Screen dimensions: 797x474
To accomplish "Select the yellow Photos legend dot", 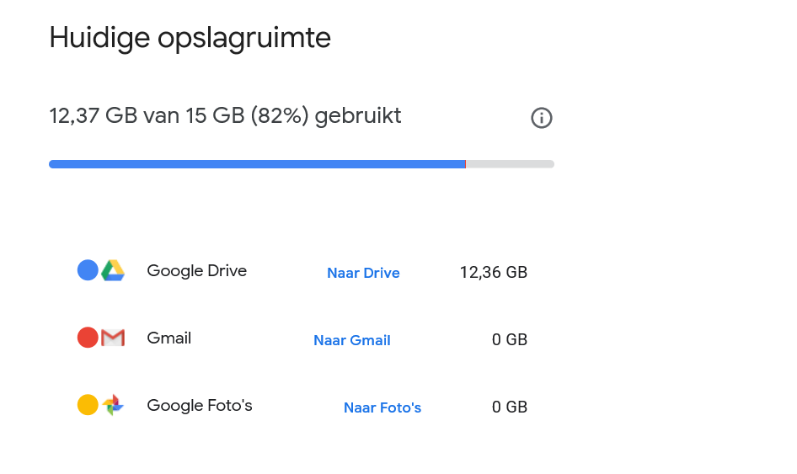I will coord(88,405).
